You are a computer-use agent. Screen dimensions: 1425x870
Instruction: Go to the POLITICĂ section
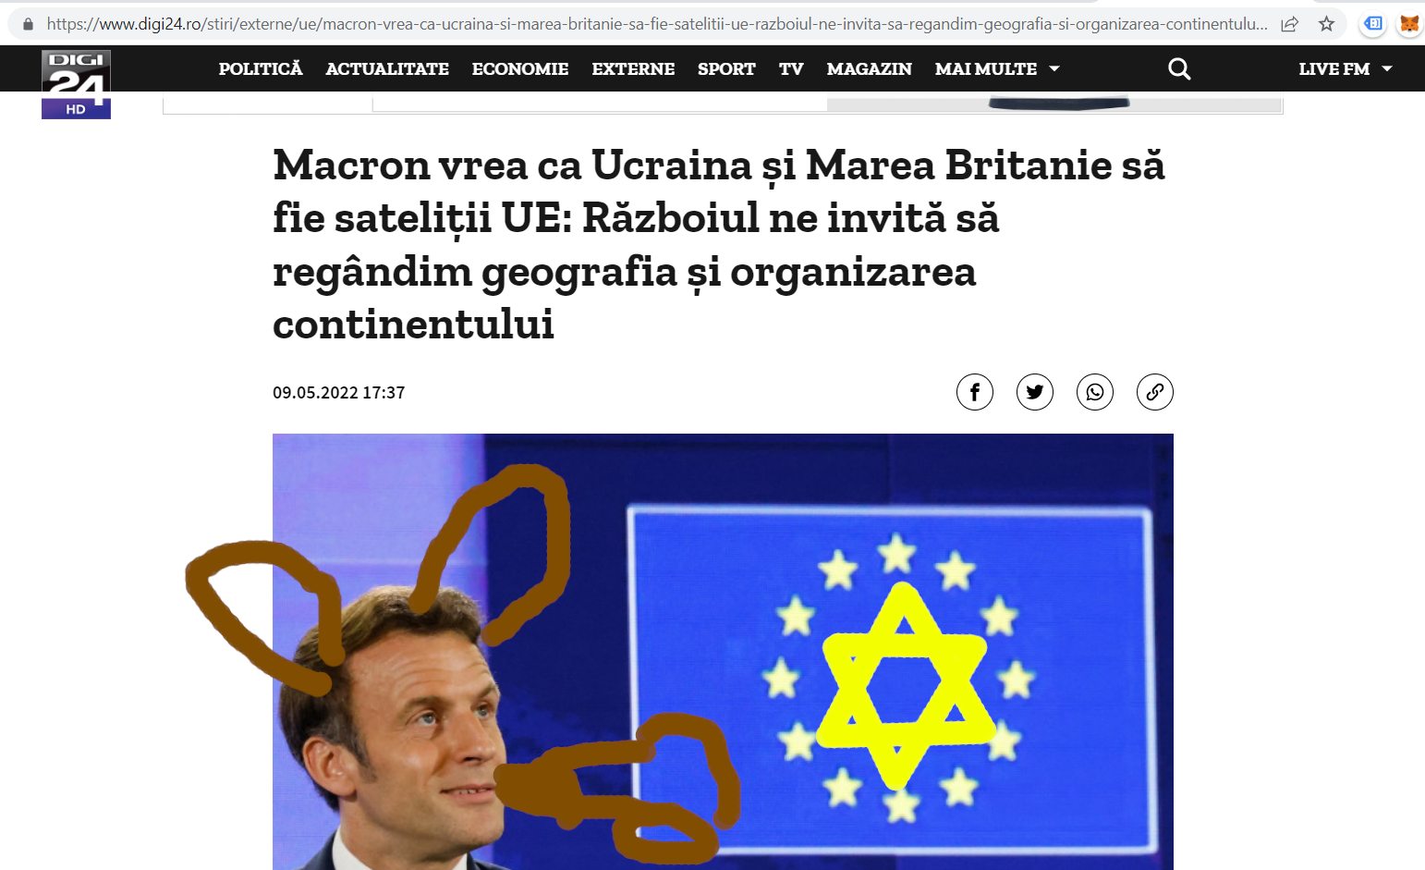(x=261, y=68)
